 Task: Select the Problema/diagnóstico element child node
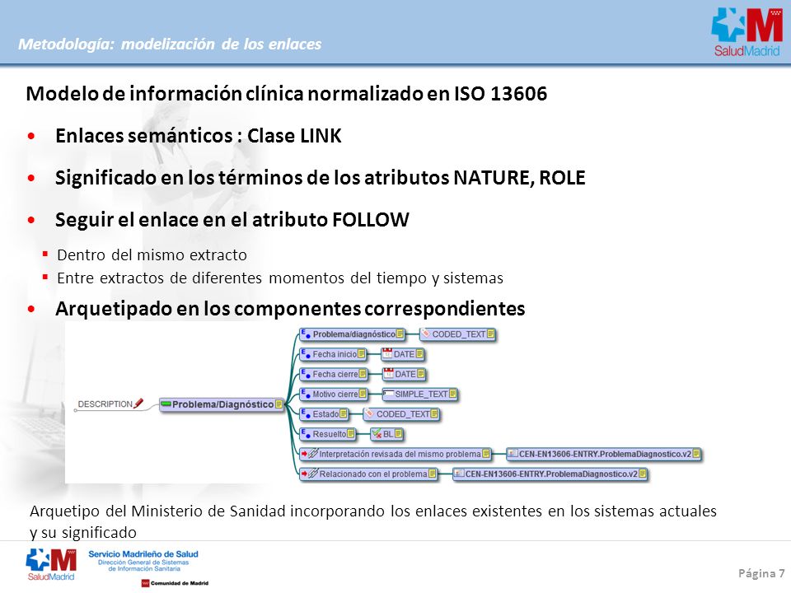[352, 334]
